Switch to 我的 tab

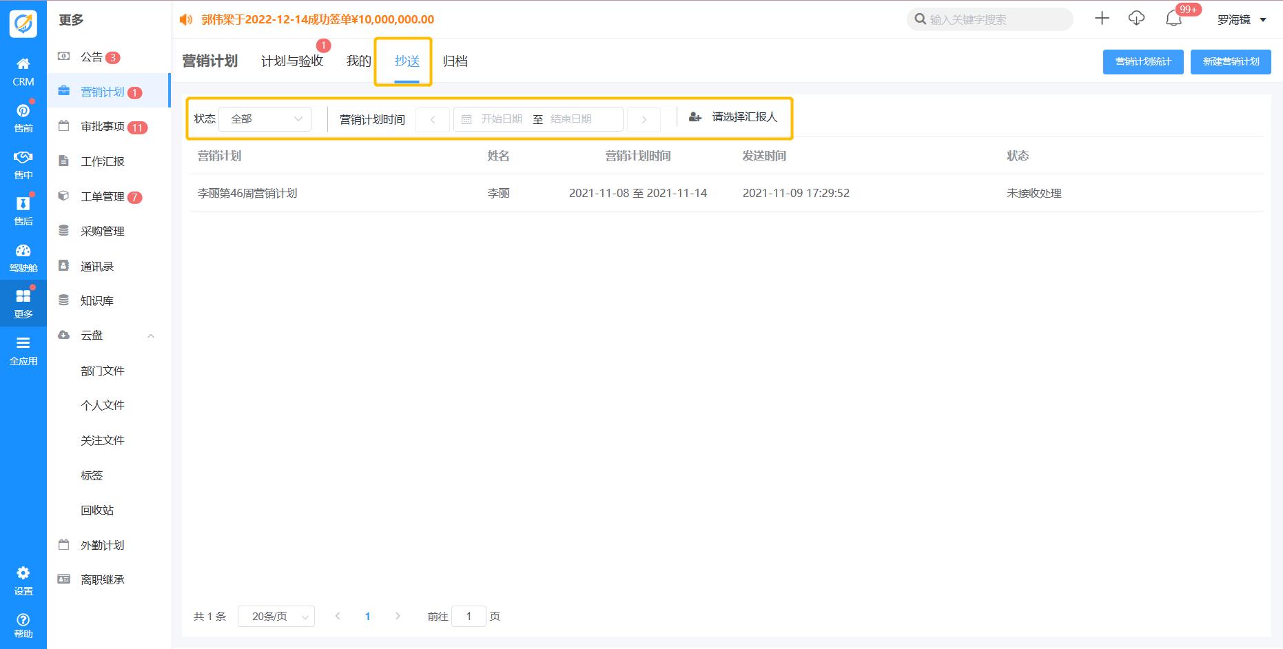pyautogui.click(x=358, y=61)
